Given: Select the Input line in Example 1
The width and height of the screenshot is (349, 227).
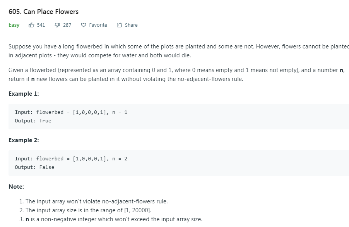Looking at the screenshot, I should click(x=71, y=112).
